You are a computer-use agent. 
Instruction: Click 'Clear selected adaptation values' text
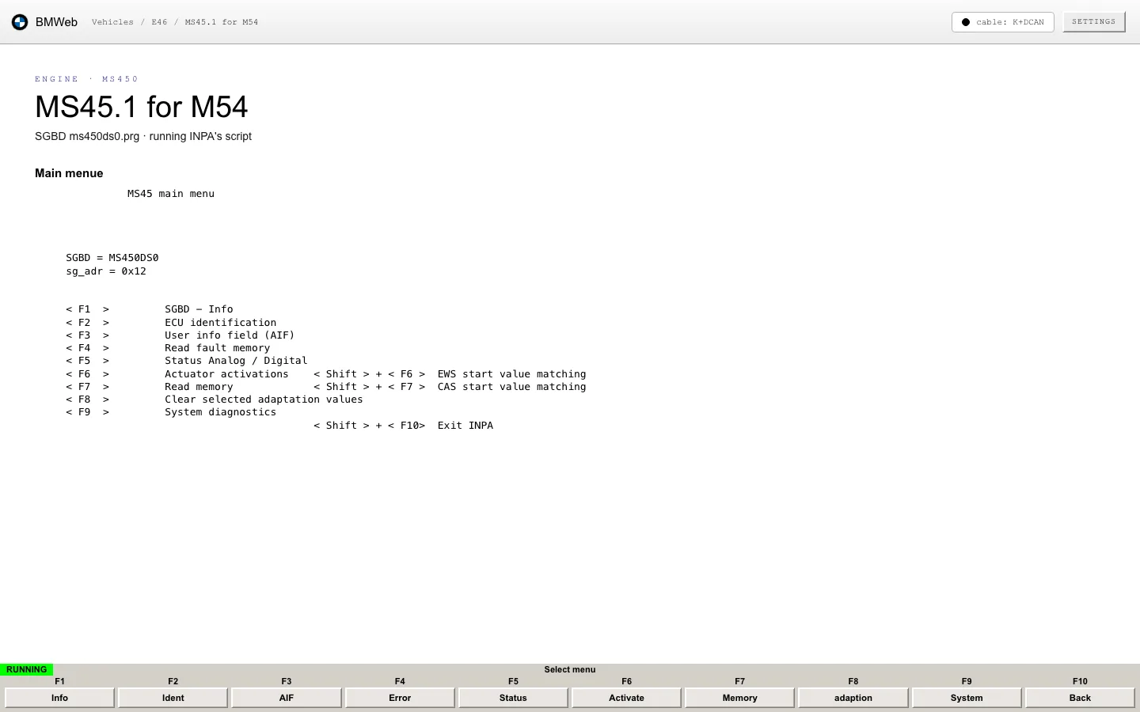pos(264,400)
